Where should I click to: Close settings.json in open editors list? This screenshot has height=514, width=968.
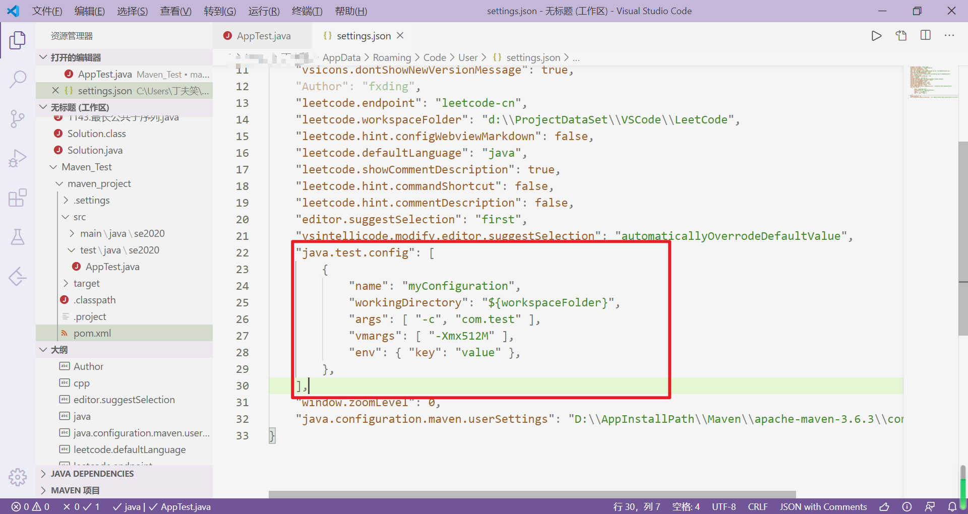click(x=55, y=91)
